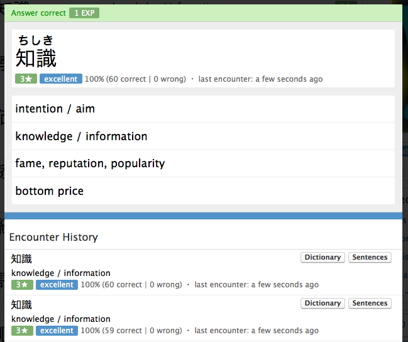Screen dimensions: 408x342
Task: Click the 3★ badge in first history entry
Action: click(x=22, y=285)
